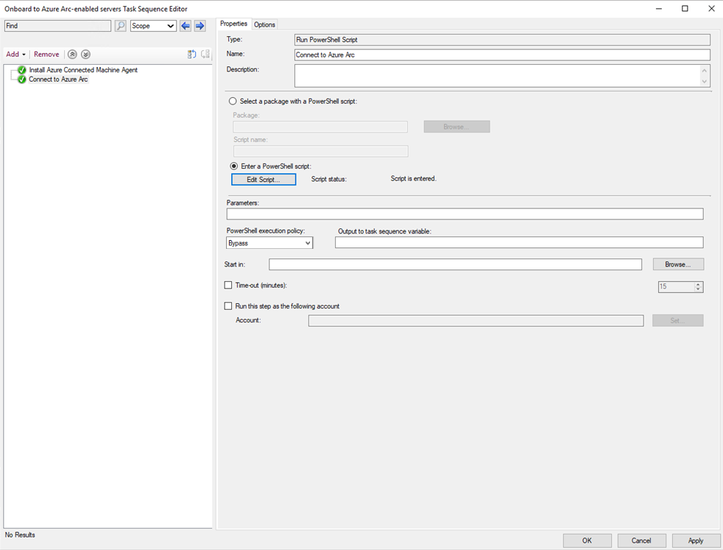723x550 pixels.
Task: Enable the Time-out (minutes) checkbox
Action: click(228, 285)
